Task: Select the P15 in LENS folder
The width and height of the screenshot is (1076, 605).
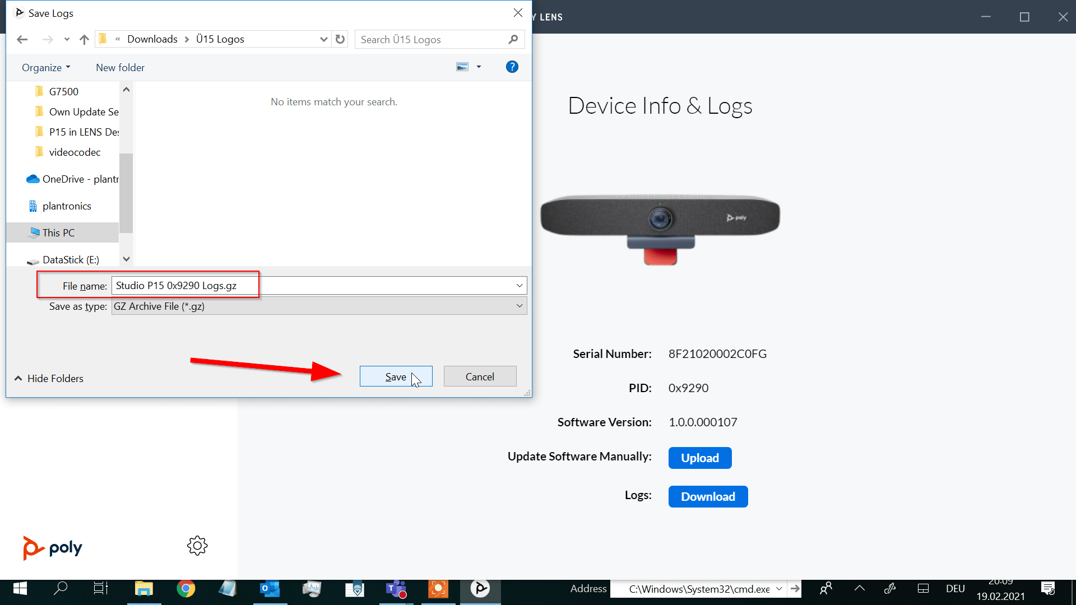Action: tap(76, 132)
